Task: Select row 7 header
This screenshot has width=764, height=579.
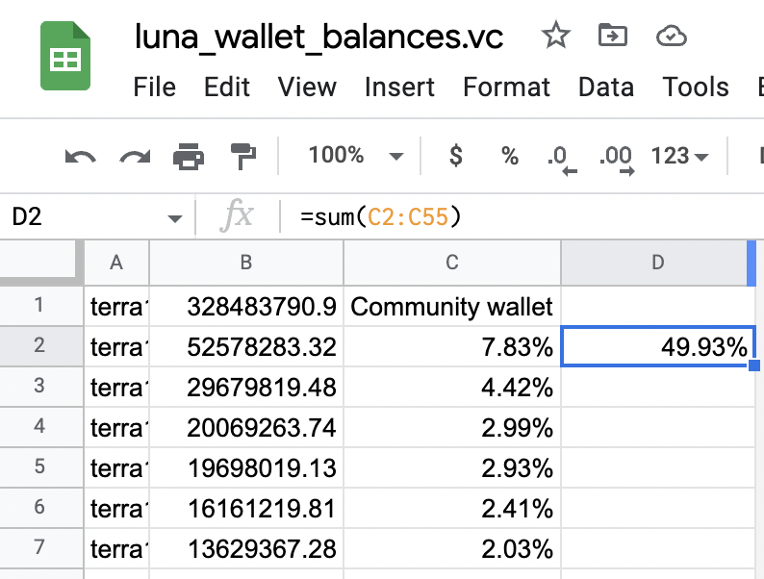Action: tap(41, 548)
